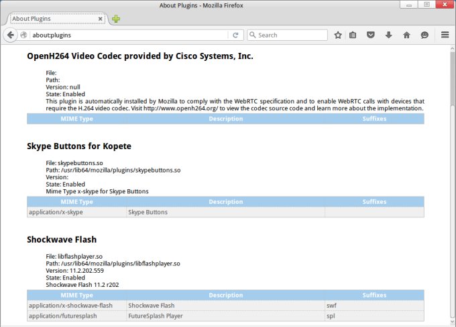Click the Version: 11.2.202.559 line
This screenshot has height=327, width=456.
[x=74, y=271]
